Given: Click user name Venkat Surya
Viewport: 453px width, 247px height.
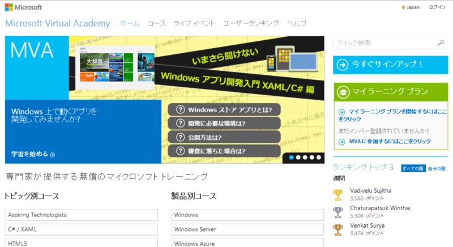Looking at the screenshot, I should coord(367,225).
